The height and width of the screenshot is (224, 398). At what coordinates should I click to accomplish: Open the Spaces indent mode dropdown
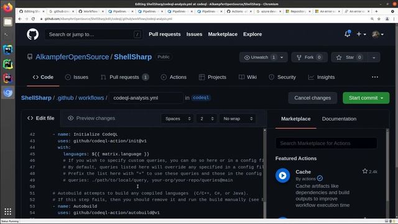[177, 119]
